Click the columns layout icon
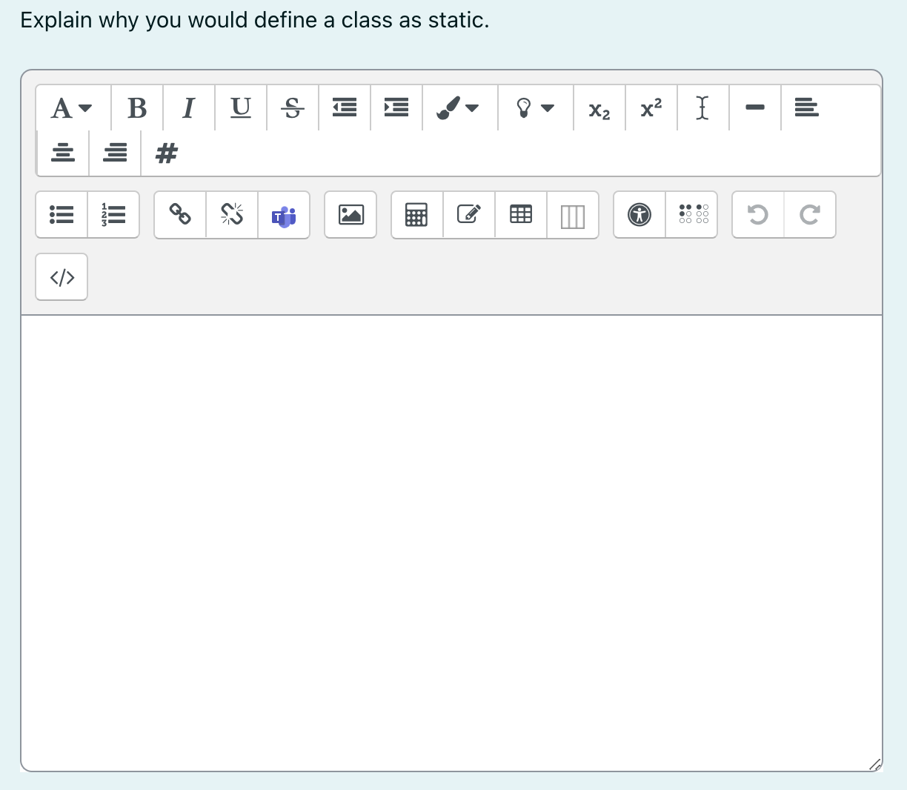The width and height of the screenshot is (907, 790). pos(573,215)
